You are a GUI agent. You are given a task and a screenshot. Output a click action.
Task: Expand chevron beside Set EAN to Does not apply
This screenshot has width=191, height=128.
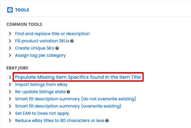(x=10, y=113)
